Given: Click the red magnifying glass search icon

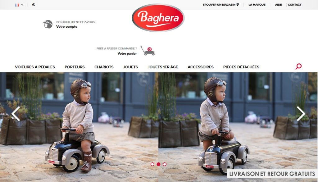Looking at the screenshot, I should [x=298, y=66].
